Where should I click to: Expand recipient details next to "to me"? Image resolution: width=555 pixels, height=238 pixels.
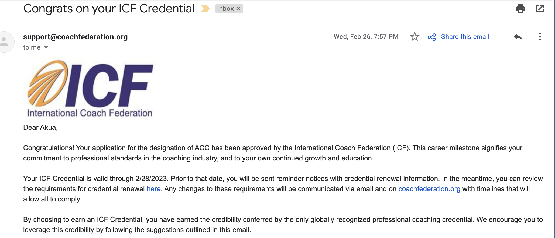tap(46, 47)
